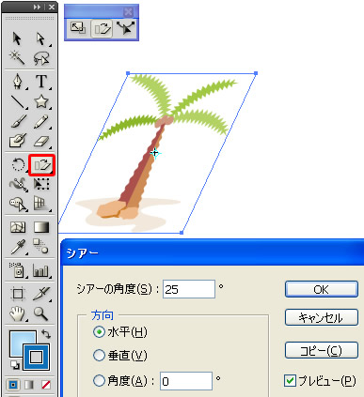
Task: Select the Hand tool
Action: coord(18,313)
